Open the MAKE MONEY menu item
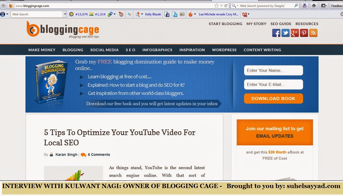Viewport: 343px width, 196px height. (42, 50)
